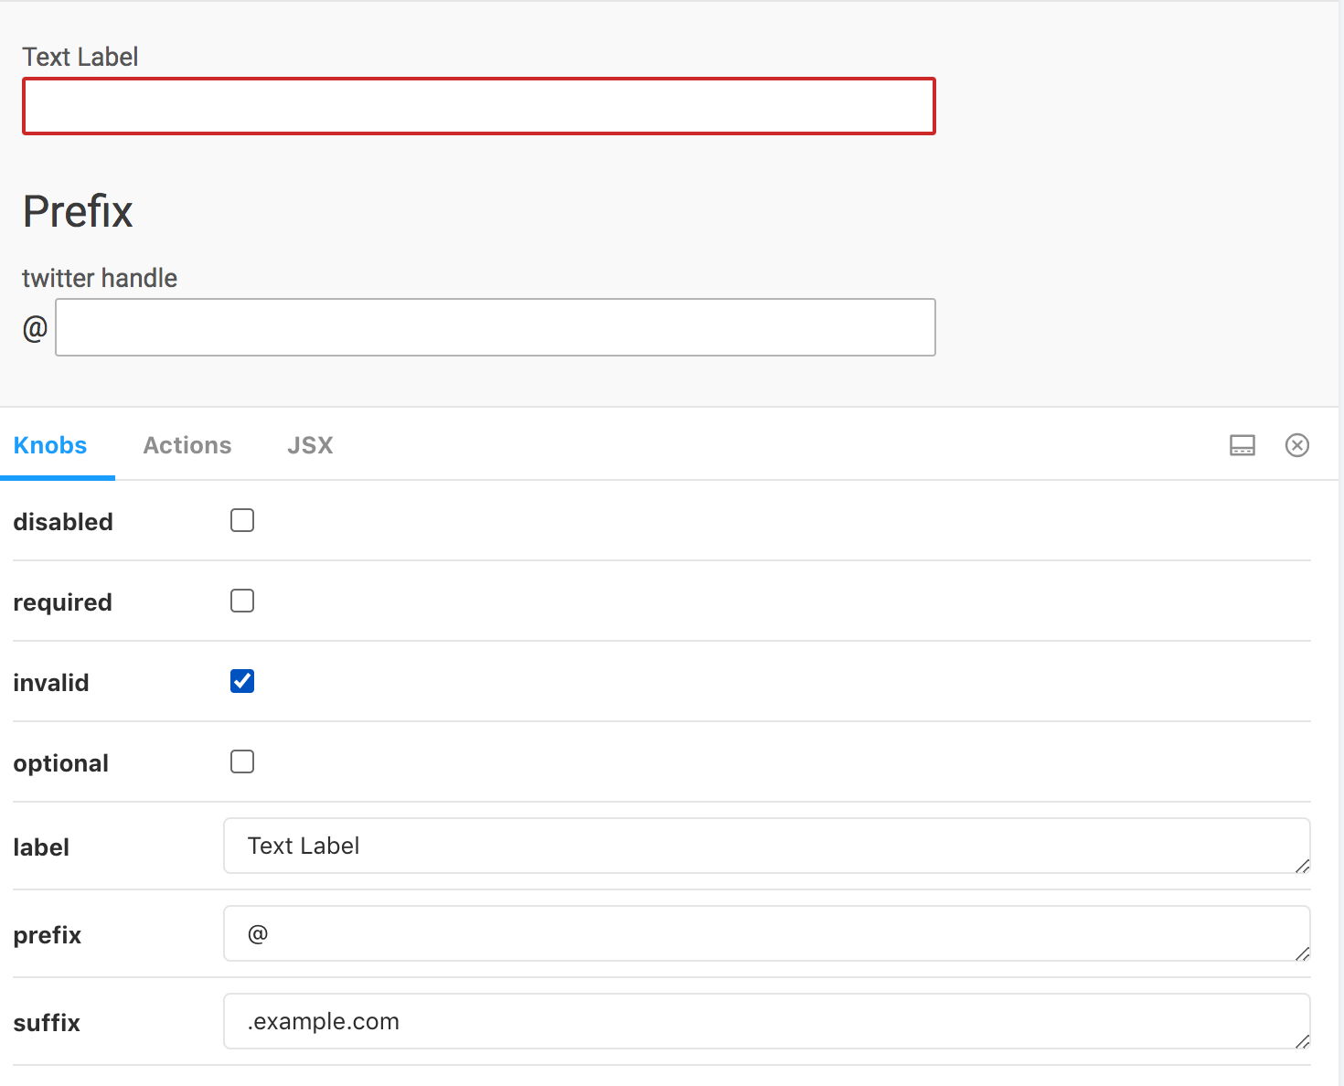Screen dimensions: 1344x1086
Task: Uncheck the invalid checkbox
Action: pos(242,681)
